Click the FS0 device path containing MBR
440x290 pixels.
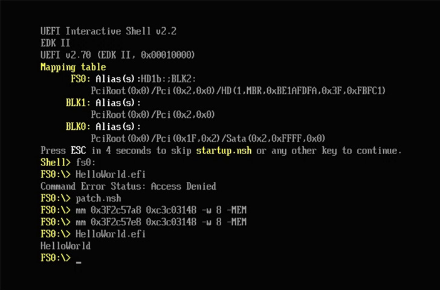pos(238,91)
